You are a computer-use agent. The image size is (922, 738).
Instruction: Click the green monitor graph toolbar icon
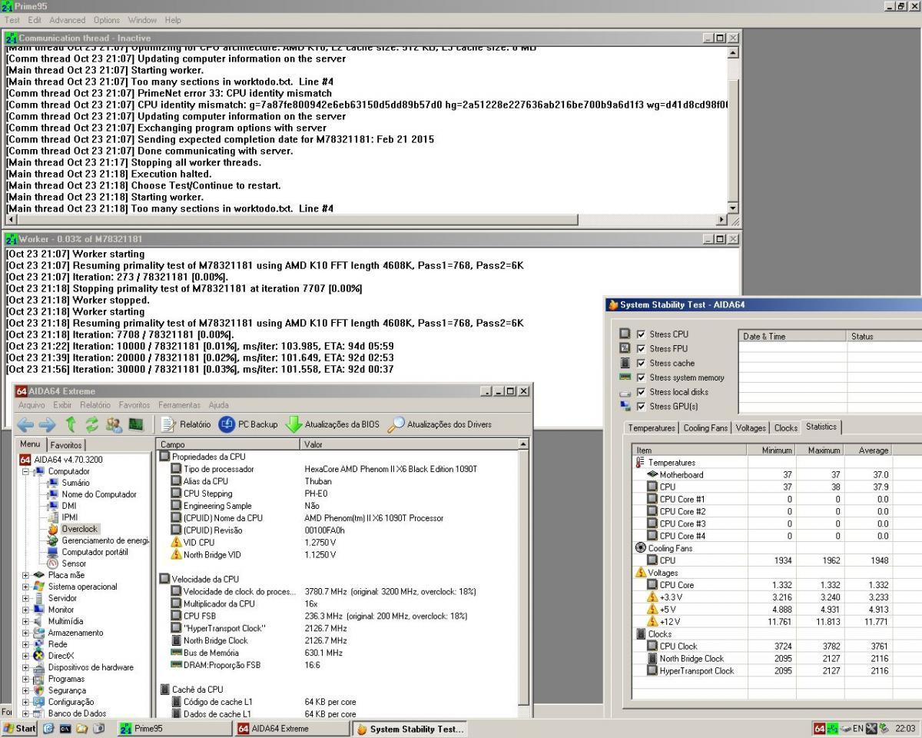click(x=137, y=424)
